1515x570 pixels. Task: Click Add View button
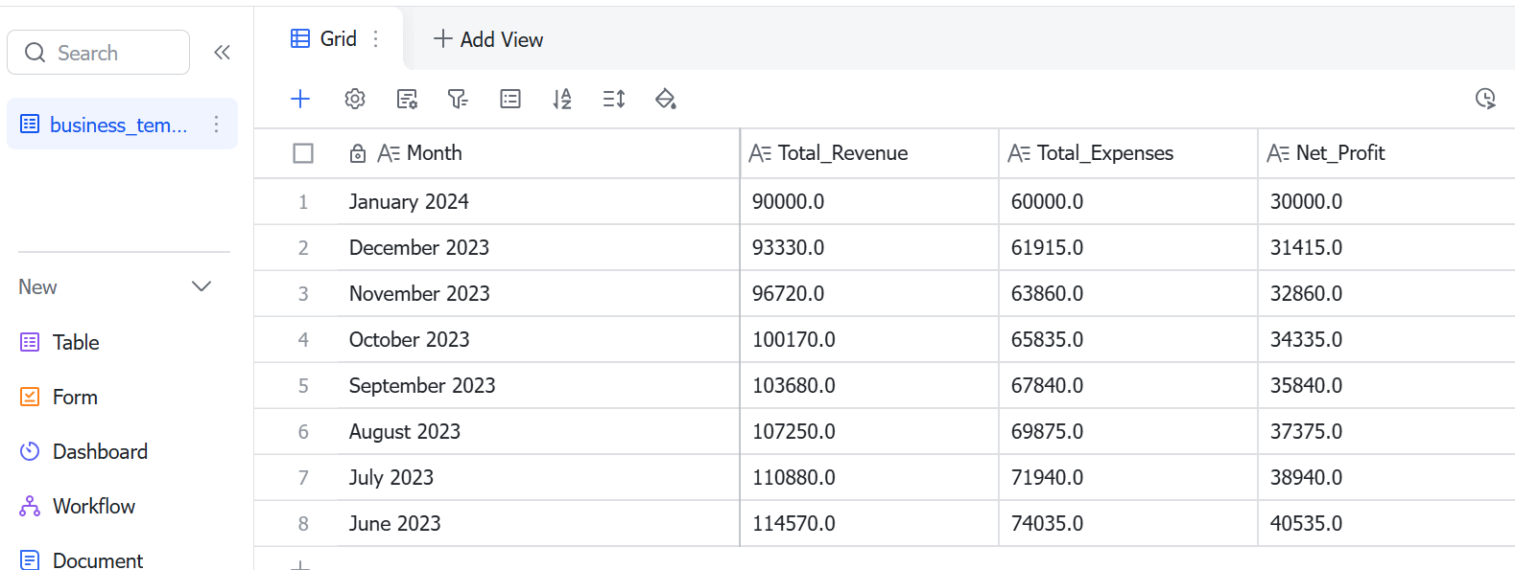coord(488,39)
